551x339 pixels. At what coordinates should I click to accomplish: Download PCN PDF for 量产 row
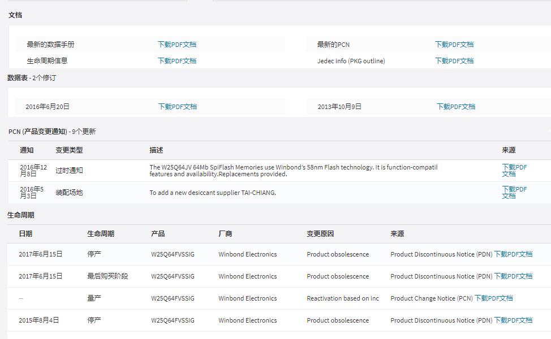(493, 298)
